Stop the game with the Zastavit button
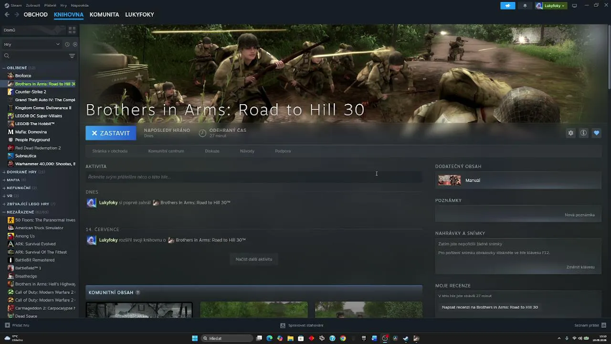The height and width of the screenshot is (344, 611). pos(111,133)
